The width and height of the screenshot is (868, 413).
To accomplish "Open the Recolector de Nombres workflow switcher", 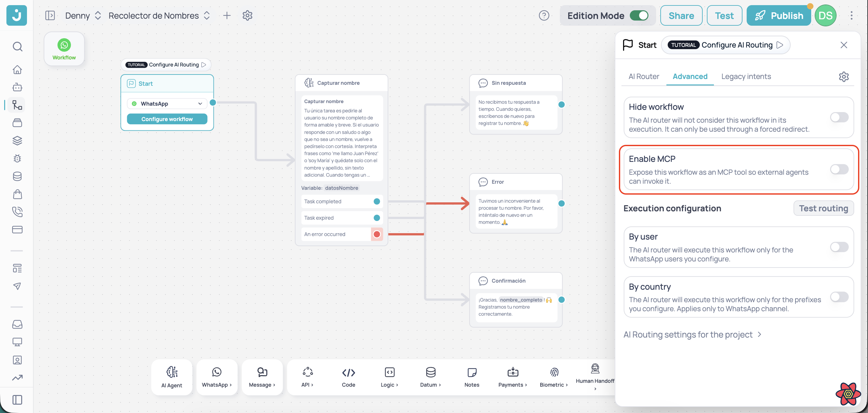I will point(159,15).
